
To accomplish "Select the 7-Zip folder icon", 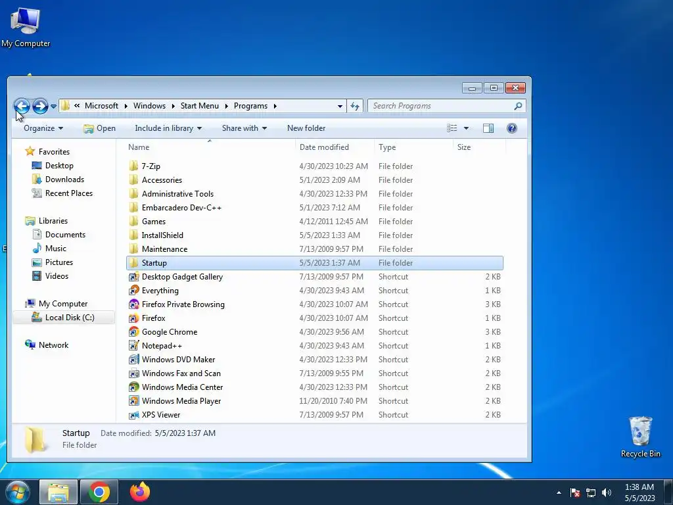I will point(134,166).
